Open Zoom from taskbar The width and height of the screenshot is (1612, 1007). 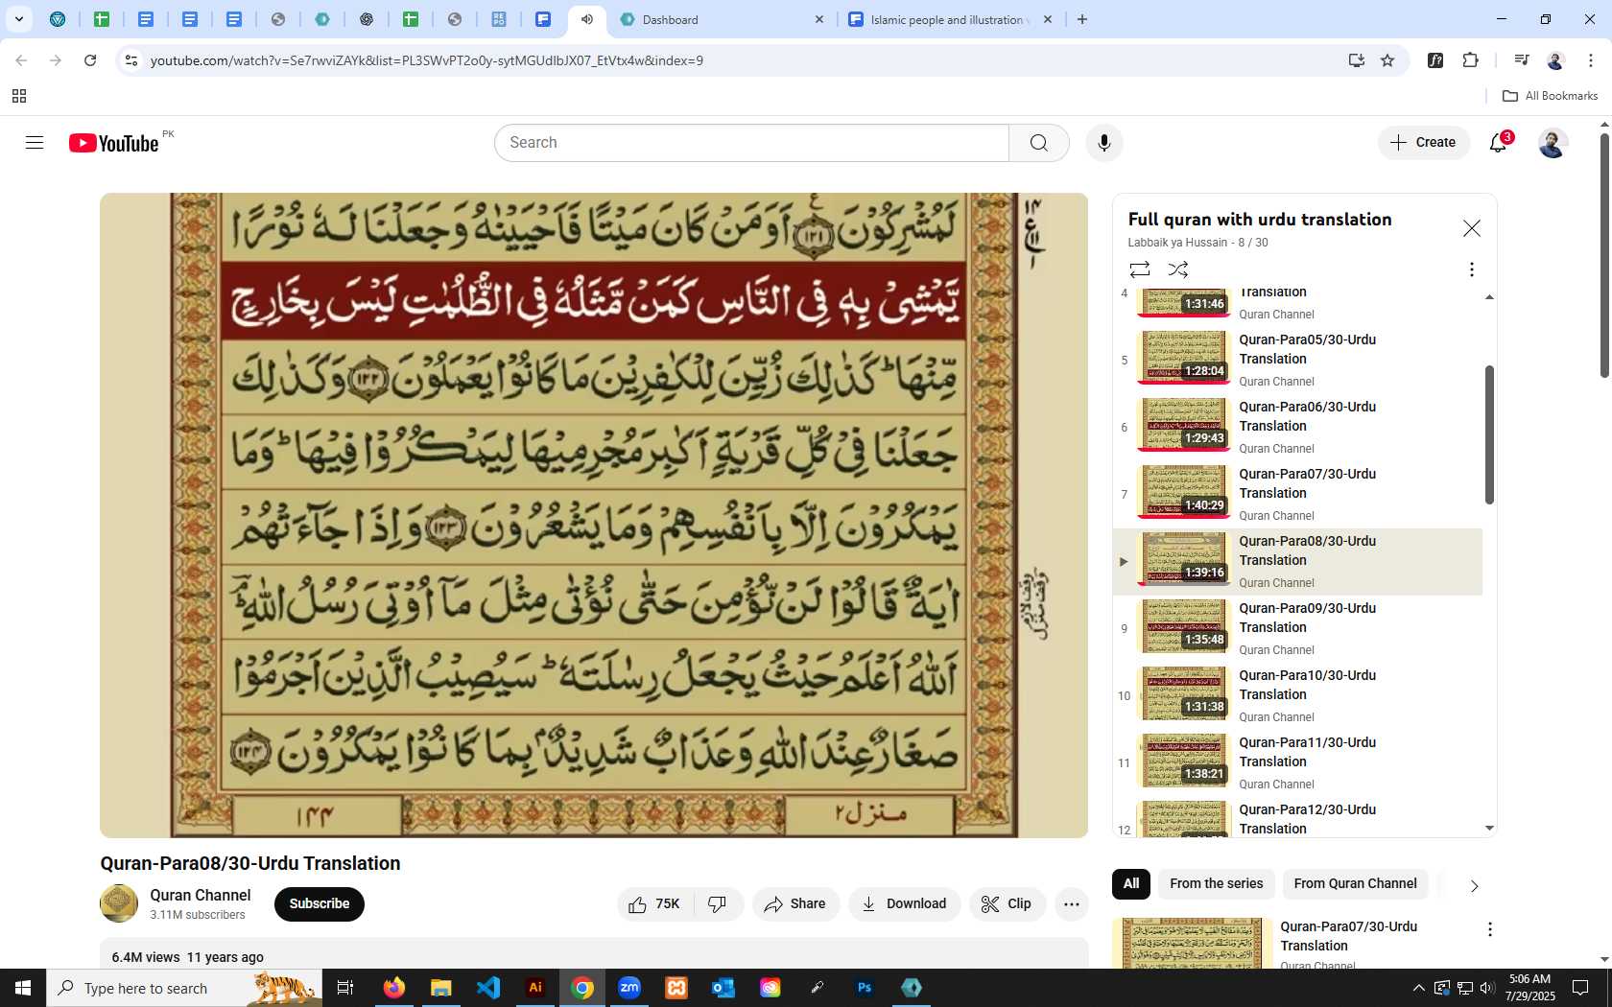pyautogui.click(x=629, y=988)
